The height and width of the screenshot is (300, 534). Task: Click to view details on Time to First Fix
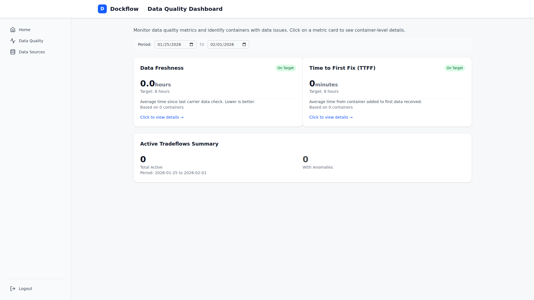[x=331, y=117]
